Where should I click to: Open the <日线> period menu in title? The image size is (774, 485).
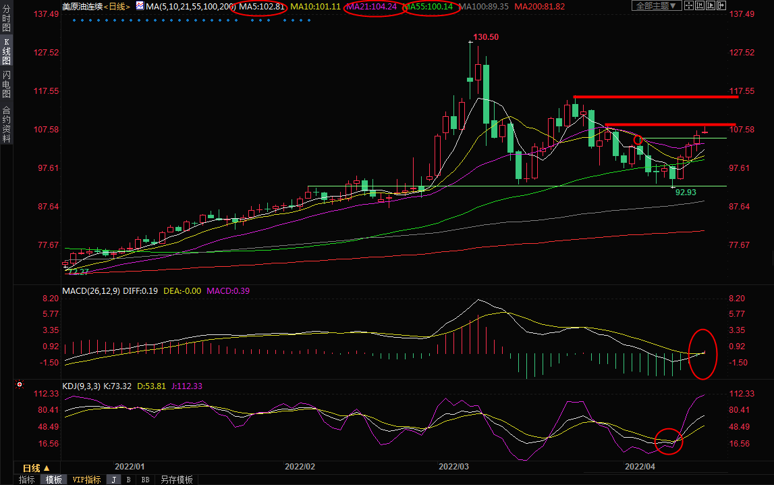(x=119, y=7)
